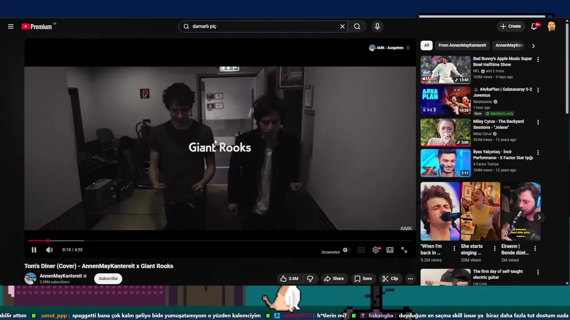Image resolution: width=570 pixels, height=320 pixels.
Task: Share the Tom's Diner video
Action: (334, 279)
